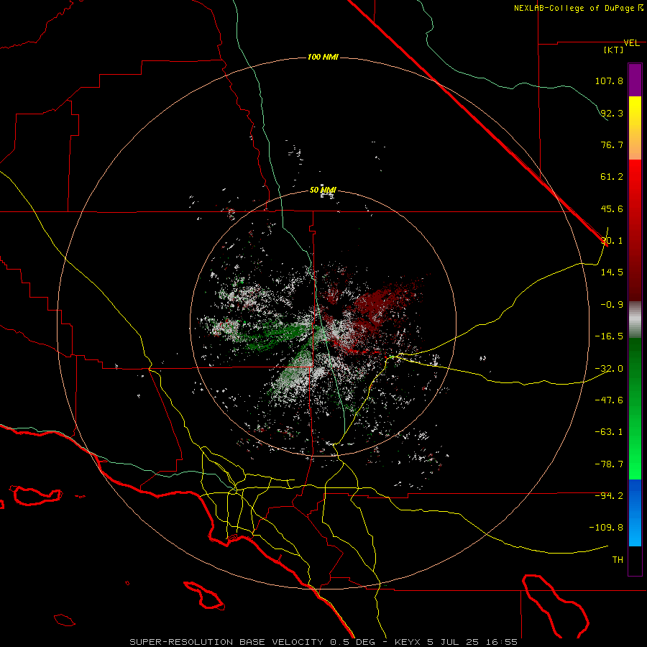Screen dimensions: 647x647
Task: Click the black TH segment of the color bar
Action: (635, 560)
